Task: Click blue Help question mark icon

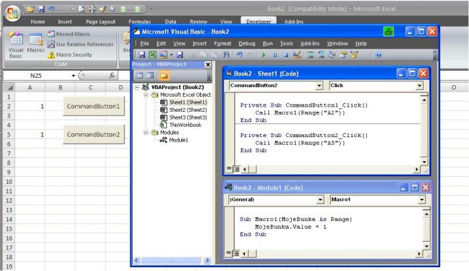Action: pos(378,55)
